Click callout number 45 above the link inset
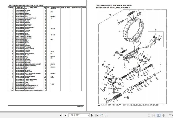This screenshot has height=118, width=173. [156, 29]
